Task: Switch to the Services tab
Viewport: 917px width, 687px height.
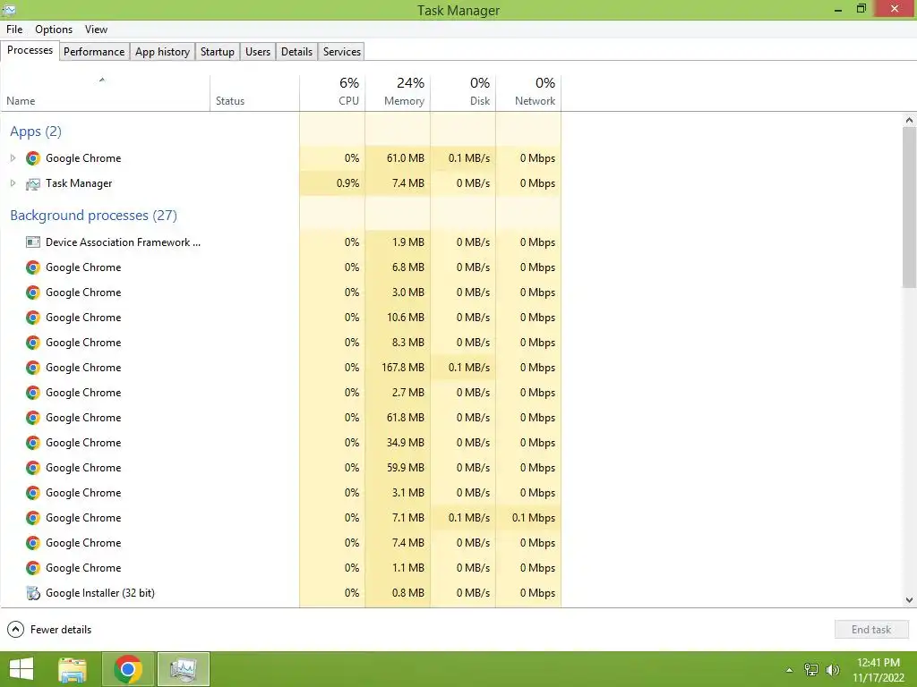Action: pos(342,51)
